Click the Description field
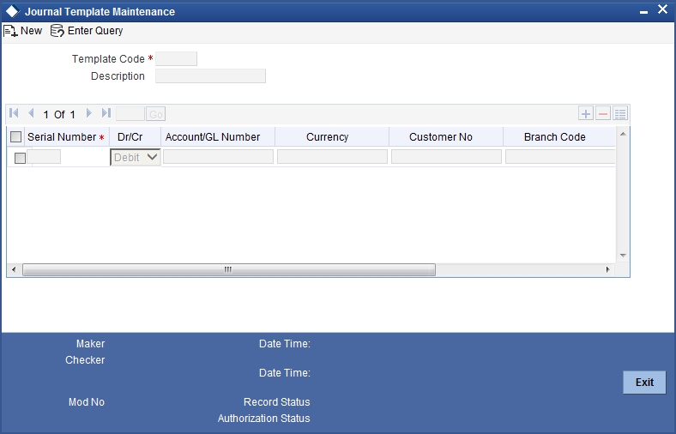676x434 pixels. click(210, 75)
